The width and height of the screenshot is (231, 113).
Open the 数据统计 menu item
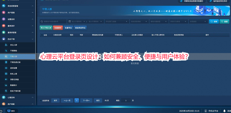(x=18, y=85)
